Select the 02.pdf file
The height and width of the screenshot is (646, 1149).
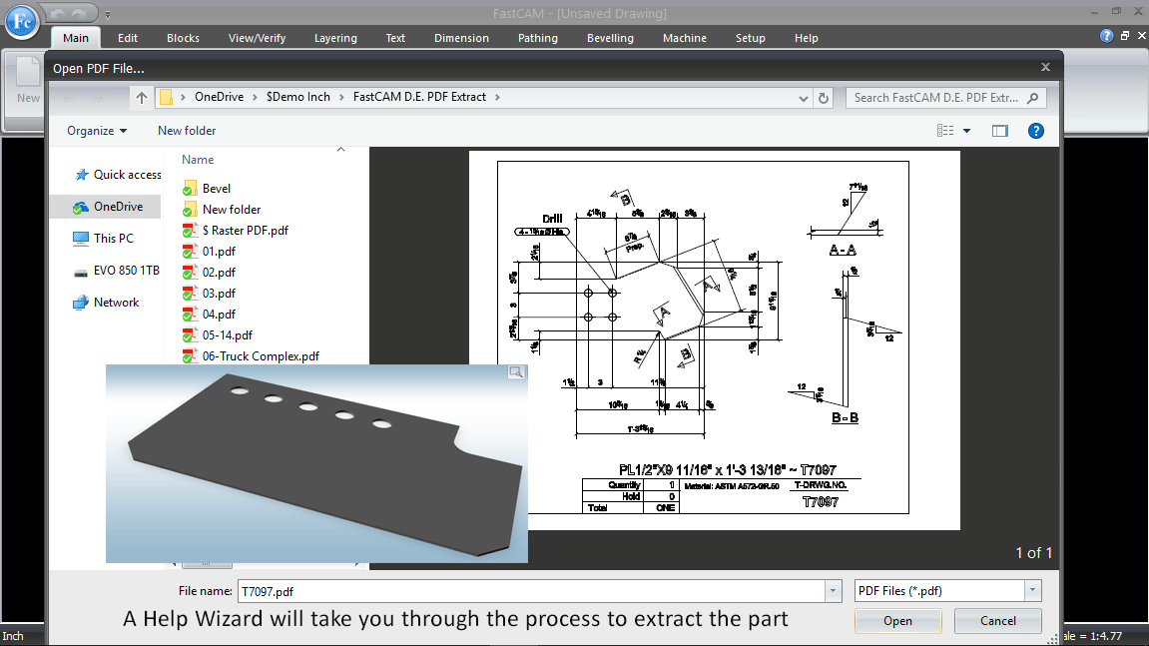point(219,273)
